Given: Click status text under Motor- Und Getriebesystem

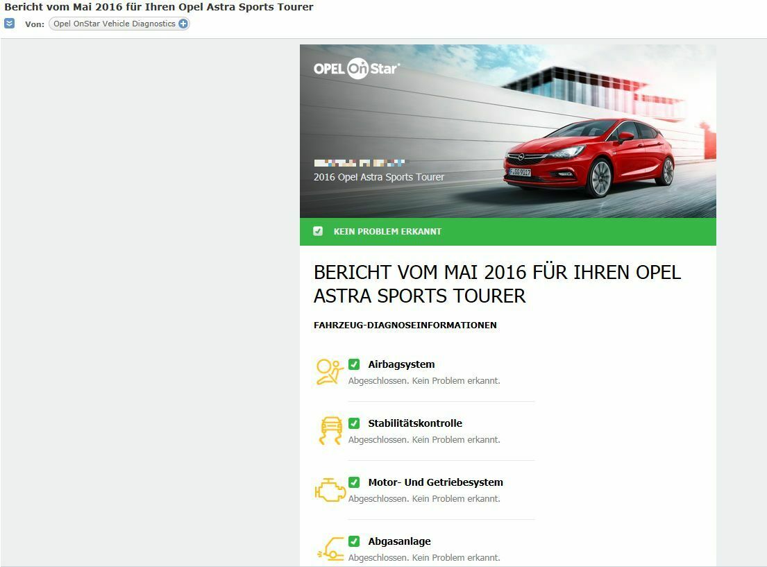Looking at the screenshot, I should tap(424, 498).
